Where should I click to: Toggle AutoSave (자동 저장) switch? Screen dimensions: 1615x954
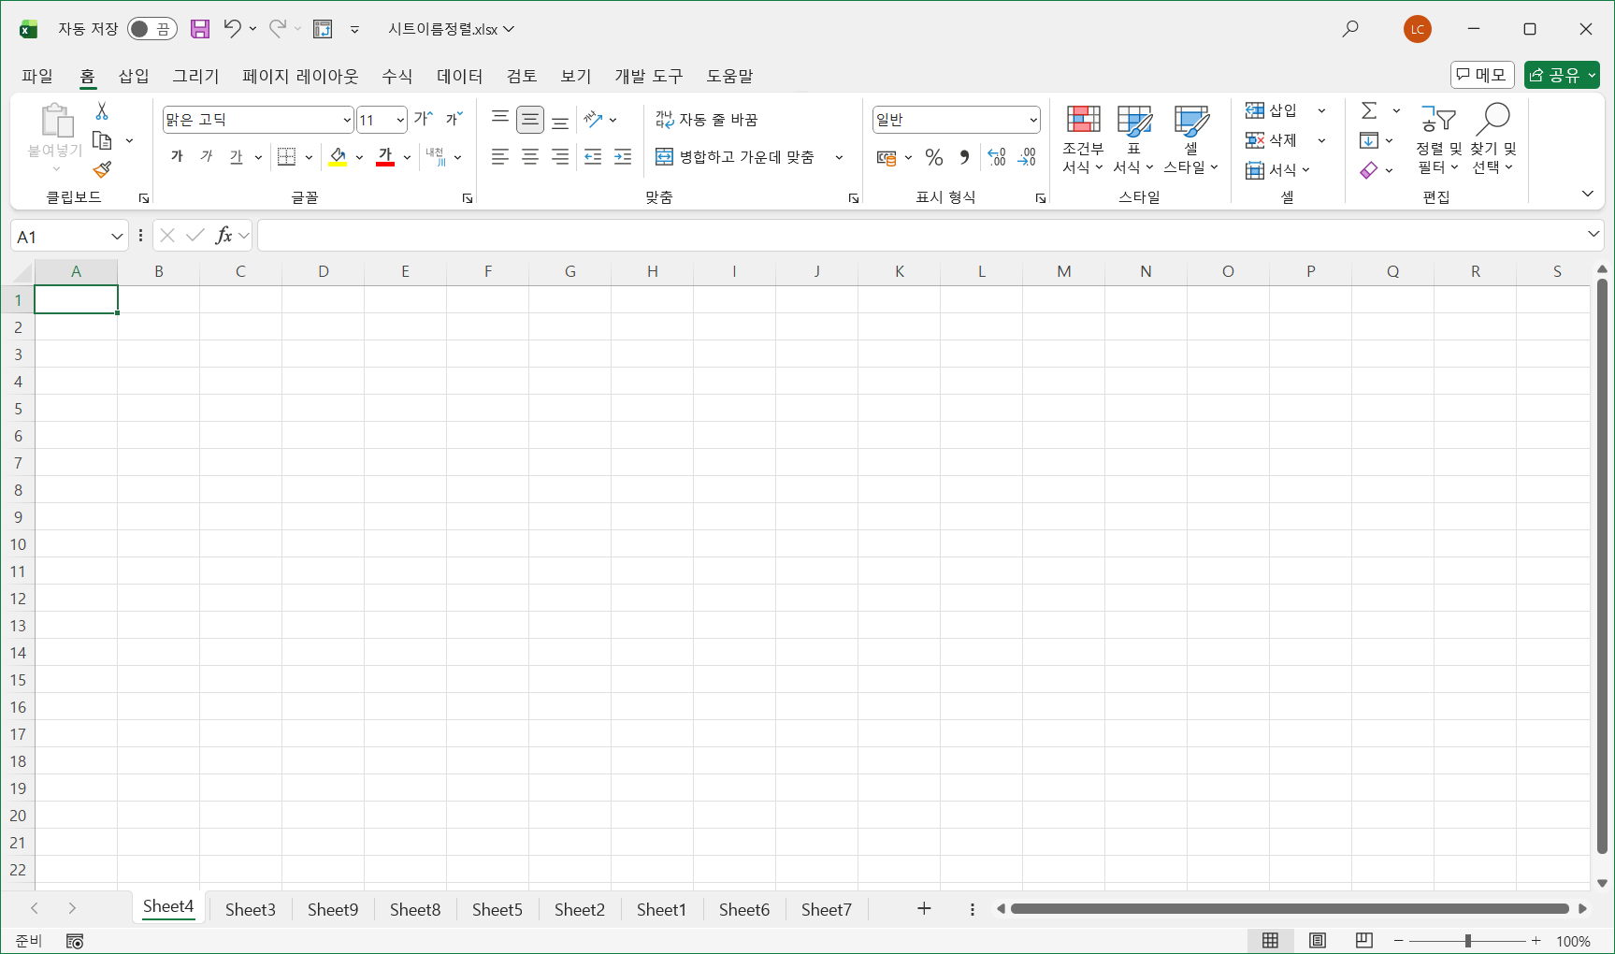point(152,29)
